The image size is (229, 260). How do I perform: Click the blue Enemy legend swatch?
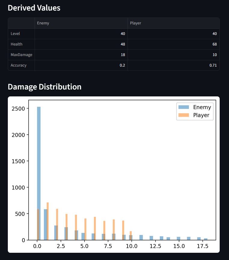tap(184, 107)
